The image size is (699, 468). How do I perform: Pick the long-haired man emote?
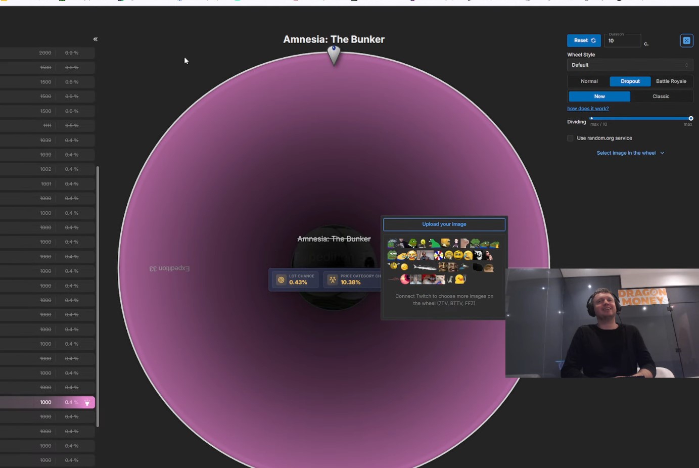click(488, 256)
